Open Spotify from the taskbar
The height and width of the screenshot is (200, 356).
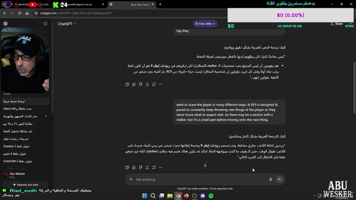point(211,196)
